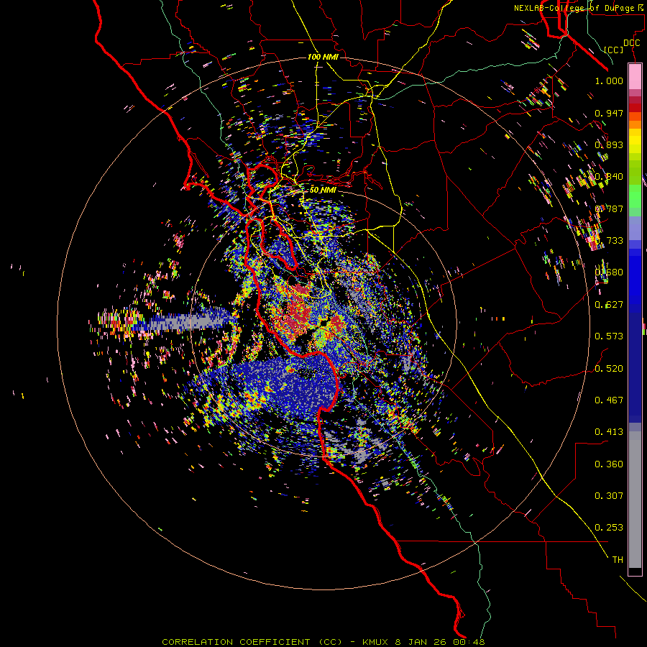The width and height of the screenshot is (647, 647).
Task: Click the KMUX radar site identifier
Action: coord(375,642)
